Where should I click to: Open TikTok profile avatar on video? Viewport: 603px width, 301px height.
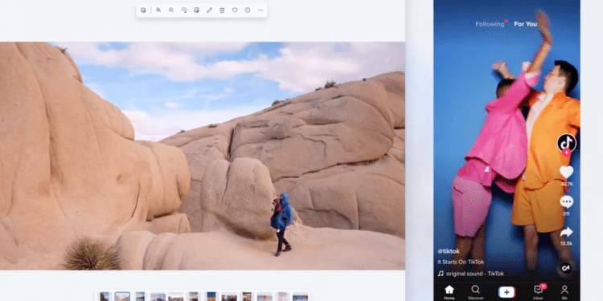point(567,143)
